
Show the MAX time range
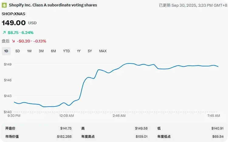coord(103,51)
